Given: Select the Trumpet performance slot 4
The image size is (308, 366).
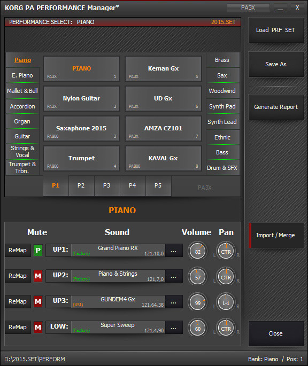Looking at the screenshot, I should click(82, 158).
